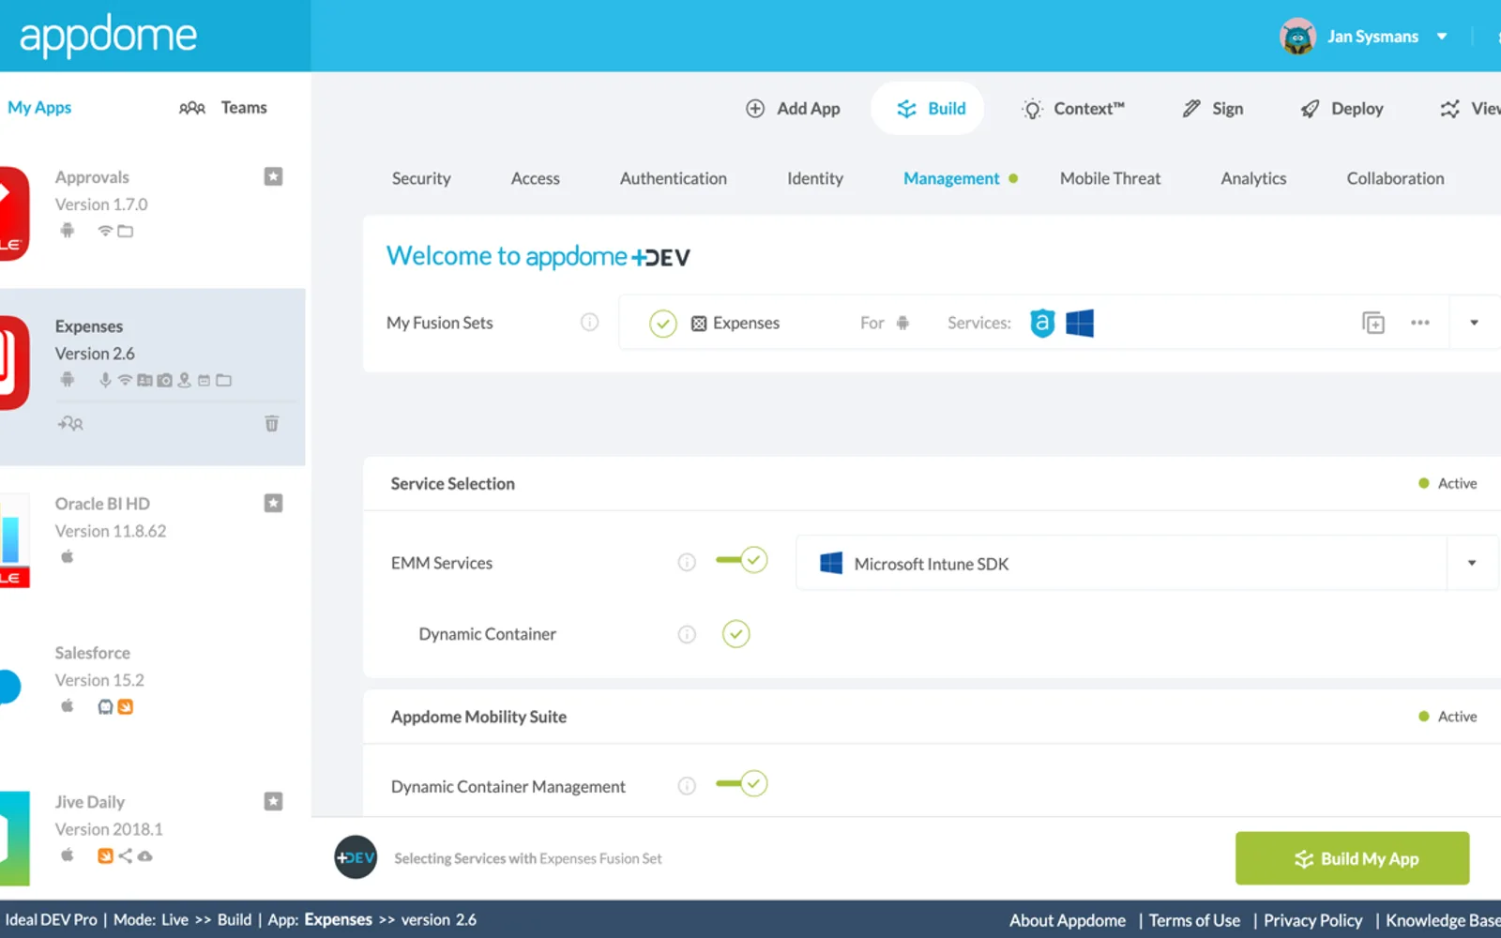Click the star icon on Jive Daily
This screenshot has height=938, width=1501.
tap(273, 801)
